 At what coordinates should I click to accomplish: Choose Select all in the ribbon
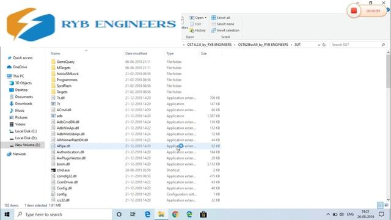coord(221,18)
